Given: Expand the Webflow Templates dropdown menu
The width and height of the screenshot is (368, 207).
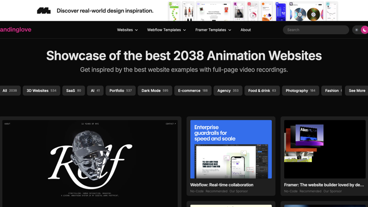Looking at the screenshot, I should (x=167, y=30).
